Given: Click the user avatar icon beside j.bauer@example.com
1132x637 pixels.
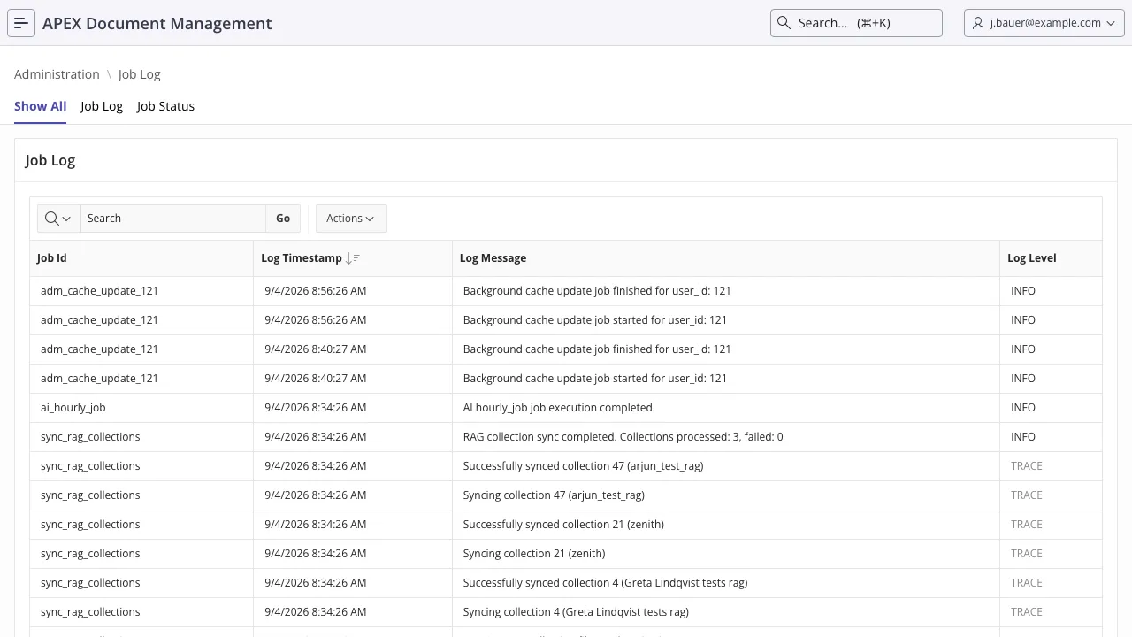Looking at the screenshot, I should point(978,23).
